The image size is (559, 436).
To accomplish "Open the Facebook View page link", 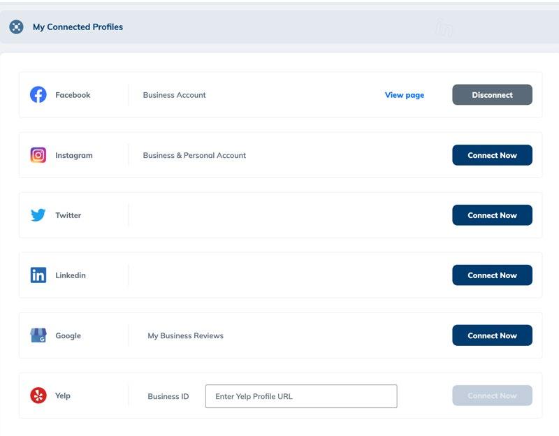I will tap(404, 95).
